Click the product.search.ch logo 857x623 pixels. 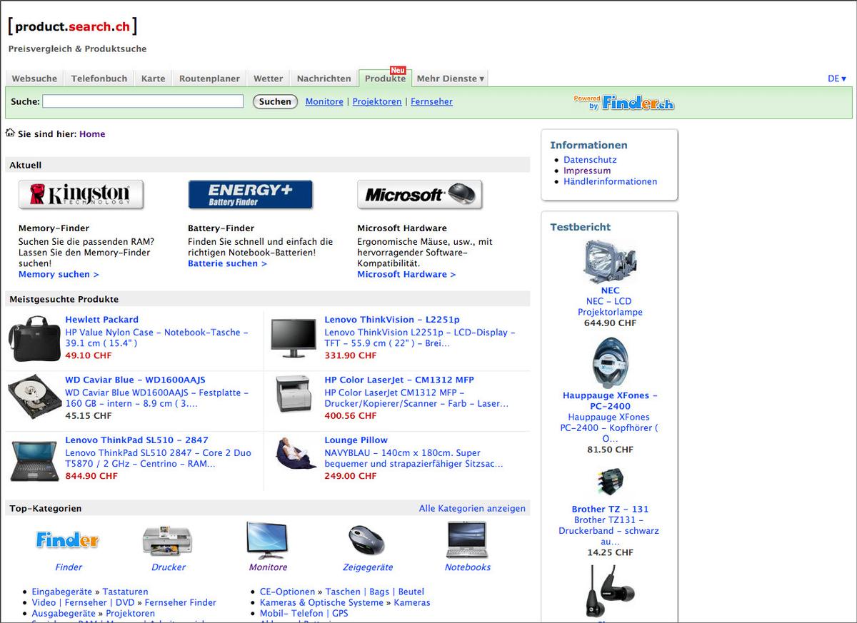coord(73,26)
